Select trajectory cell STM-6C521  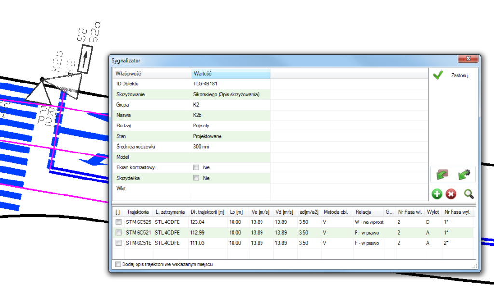(x=138, y=233)
